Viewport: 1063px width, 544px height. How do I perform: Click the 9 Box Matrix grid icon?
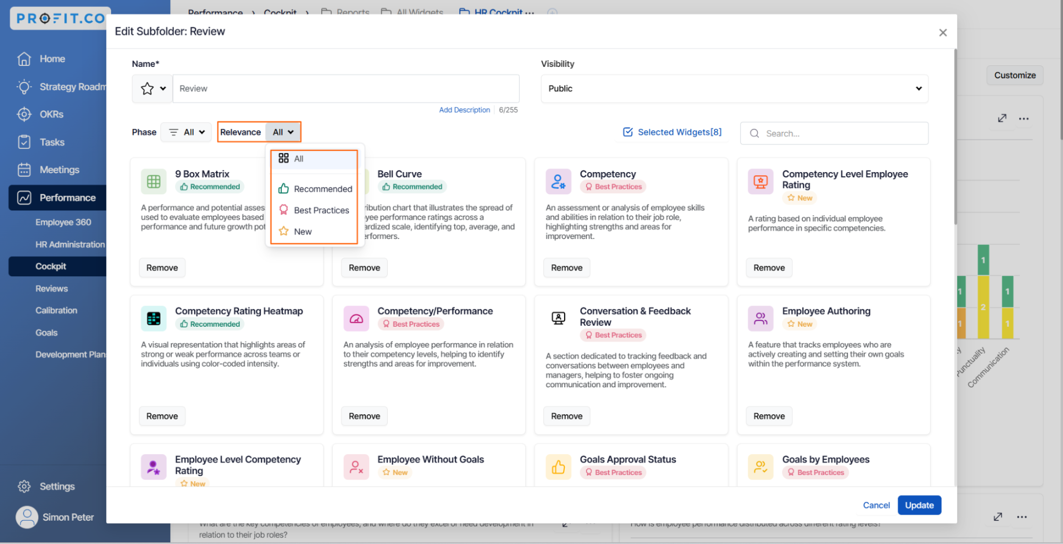154,182
